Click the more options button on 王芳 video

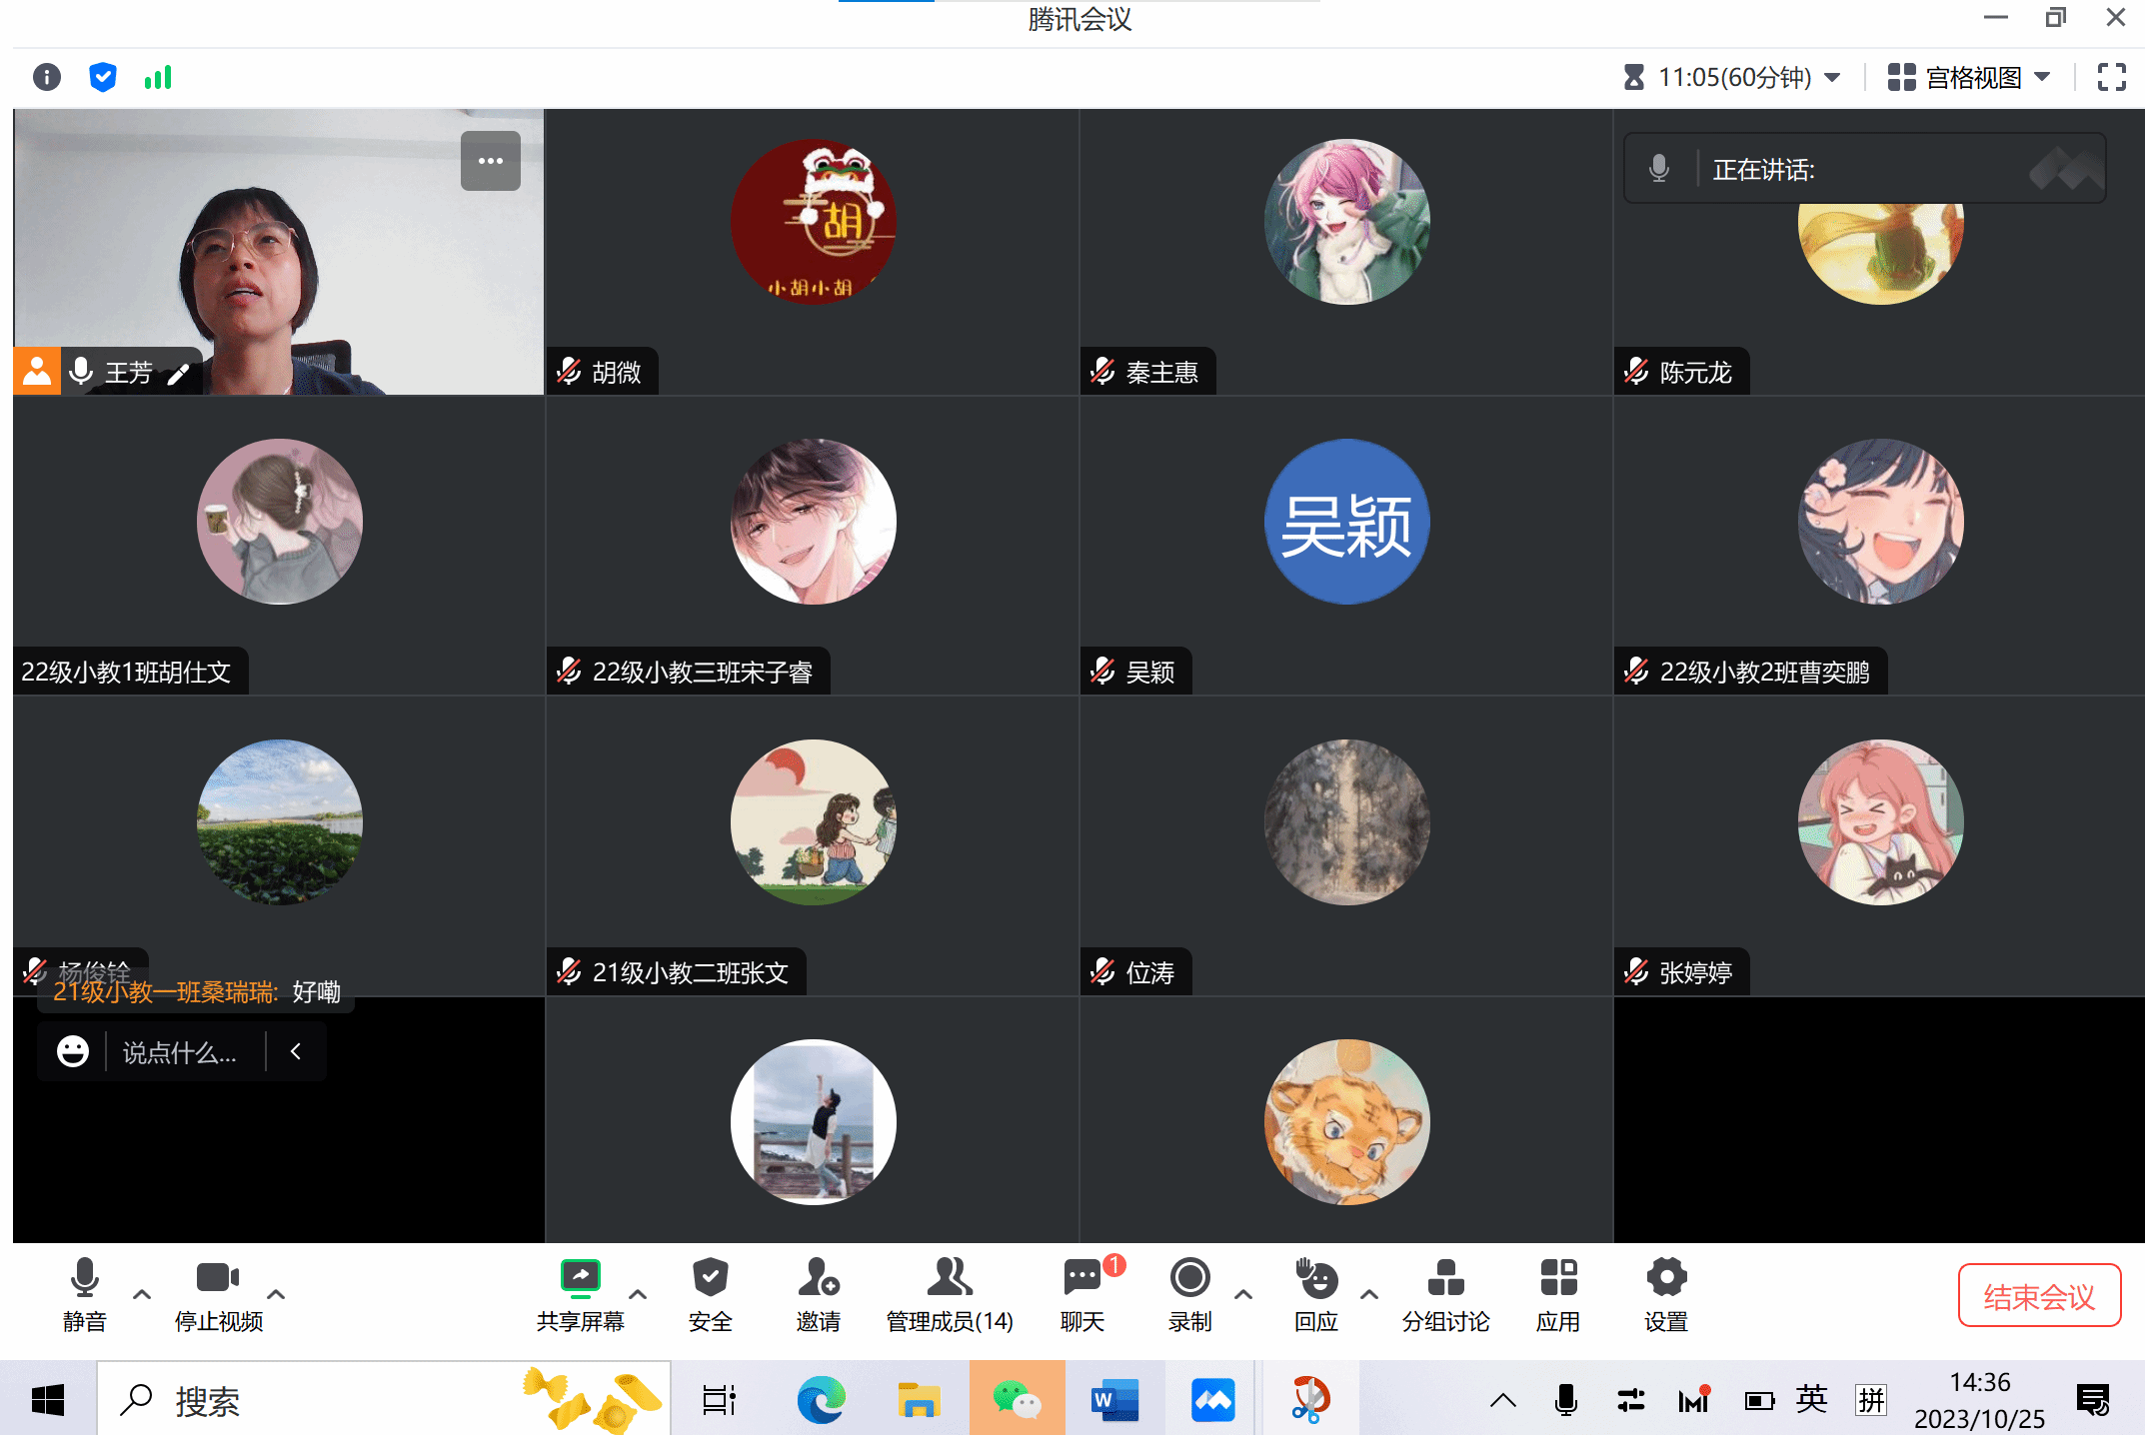[490, 161]
